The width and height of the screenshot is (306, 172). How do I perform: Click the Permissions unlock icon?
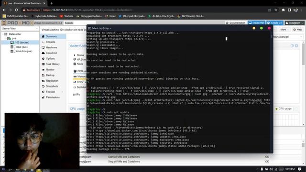[43, 97]
